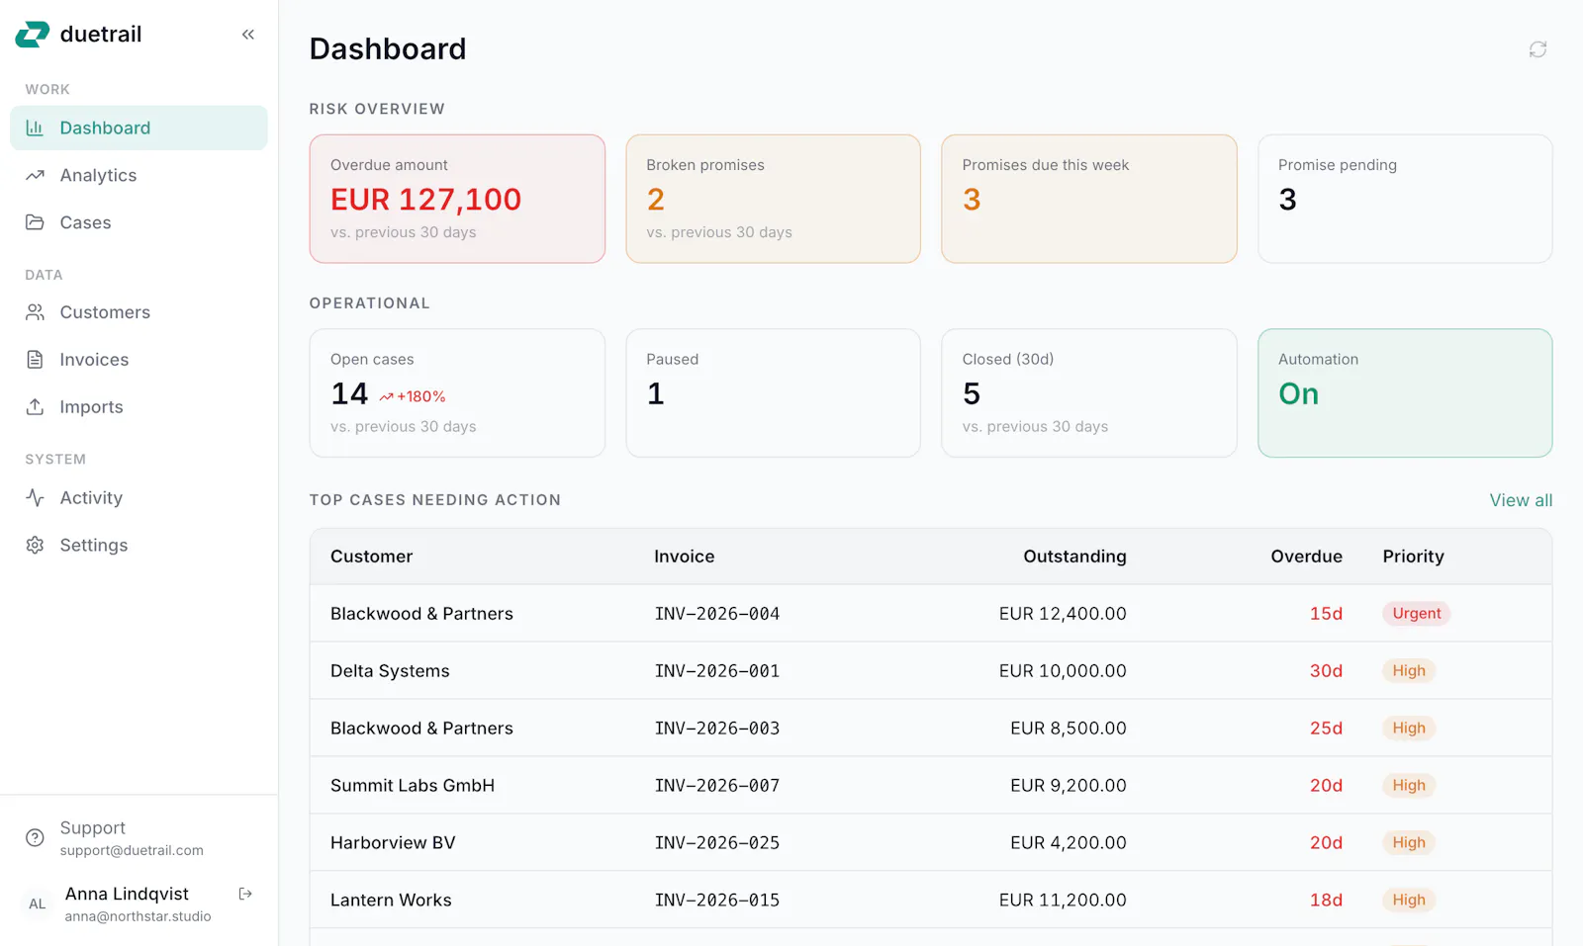Open Activity via the pulse icon
Image resolution: width=1583 pixels, height=946 pixels.
click(35, 497)
